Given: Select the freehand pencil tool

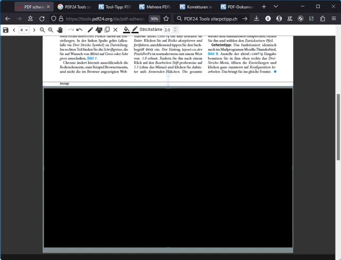Looking at the screenshot, I should click(90, 30).
